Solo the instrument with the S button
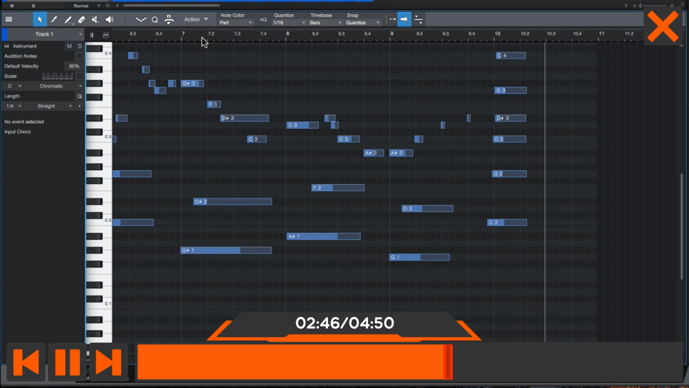689x388 pixels. (x=79, y=45)
